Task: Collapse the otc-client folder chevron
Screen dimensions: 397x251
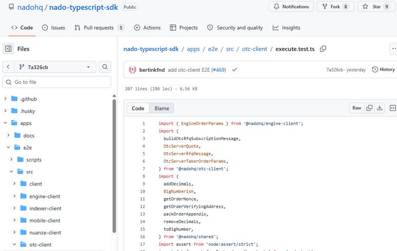Action: tap(15, 245)
